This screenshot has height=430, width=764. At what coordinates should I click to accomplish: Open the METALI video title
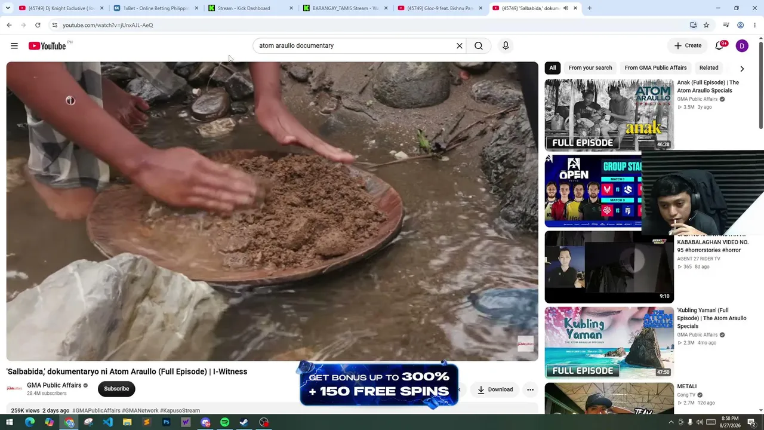coord(687,386)
